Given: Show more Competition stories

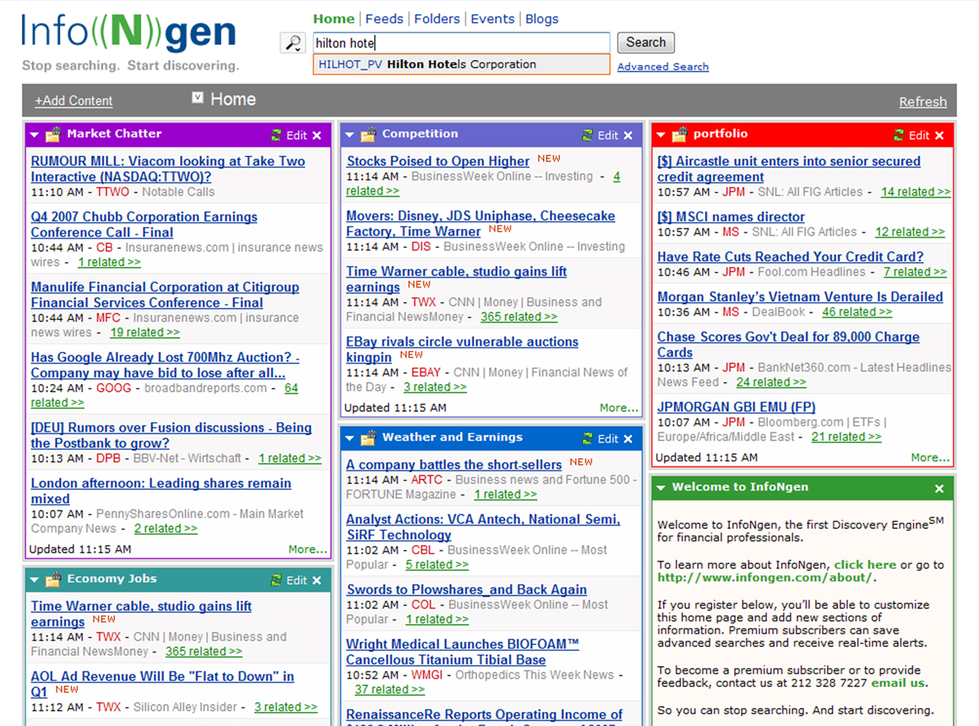Looking at the screenshot, I should coord(618,408).
